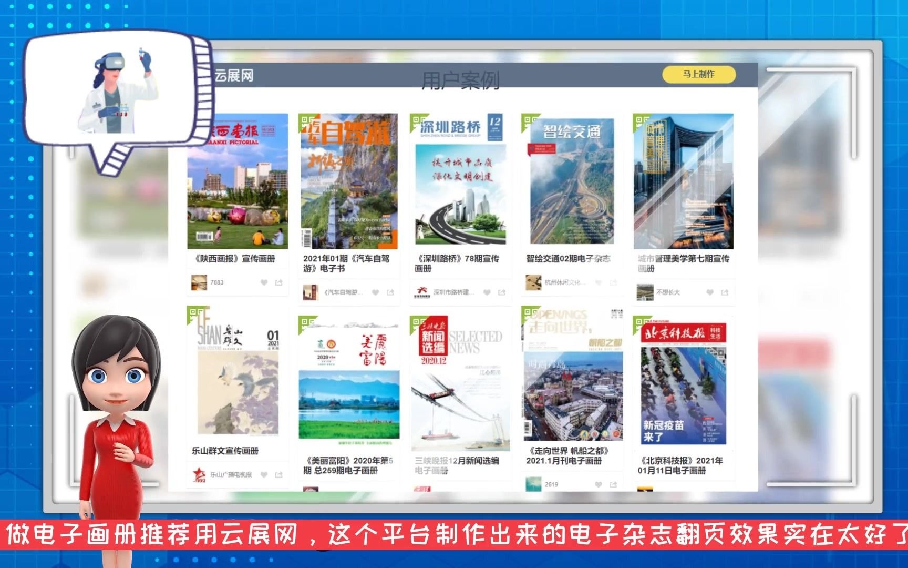The height and width of the screenshot is (568, 908).
Task: Open the 不想长大 author avatar
Action: 645,292
